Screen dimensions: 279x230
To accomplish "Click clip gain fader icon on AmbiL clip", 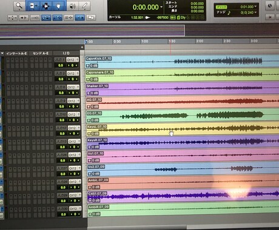I will [90, 187].
